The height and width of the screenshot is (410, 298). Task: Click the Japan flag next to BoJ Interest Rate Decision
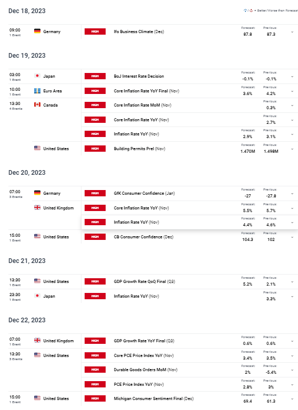[37, 76]
